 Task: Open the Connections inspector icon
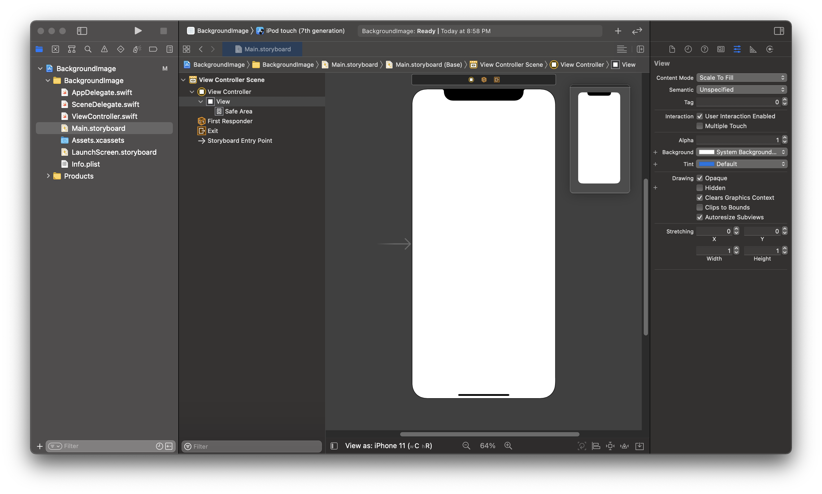pyautogui.click(x=769, y=49)
